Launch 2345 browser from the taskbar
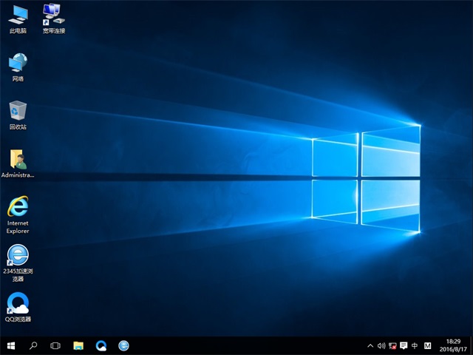This screenshot has height=355, width=473. tap(123, 345)
